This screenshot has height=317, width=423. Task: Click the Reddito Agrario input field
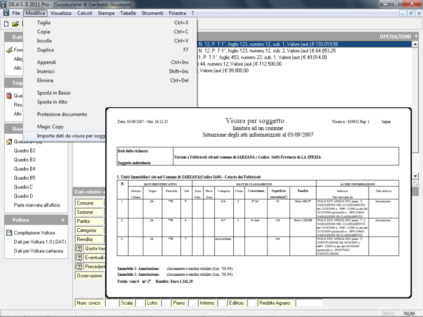point(309,303)
